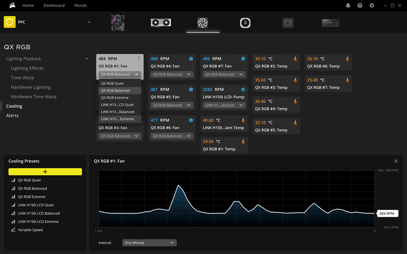Open the QX RGB #7 Fan preset dropdown
This screenshot has width=407, height=254.
[224, 75]
